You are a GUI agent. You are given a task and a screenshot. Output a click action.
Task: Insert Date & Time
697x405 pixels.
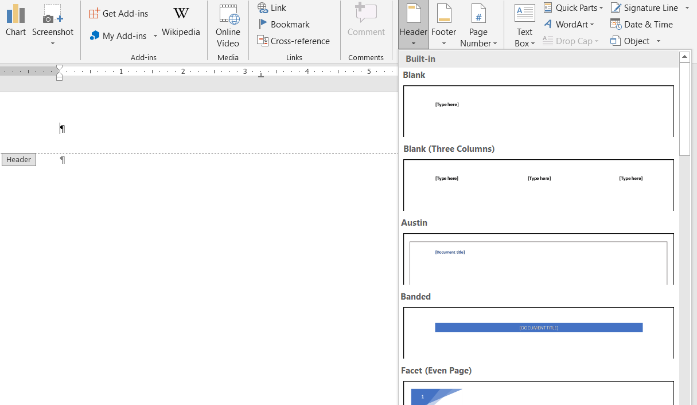641,24
